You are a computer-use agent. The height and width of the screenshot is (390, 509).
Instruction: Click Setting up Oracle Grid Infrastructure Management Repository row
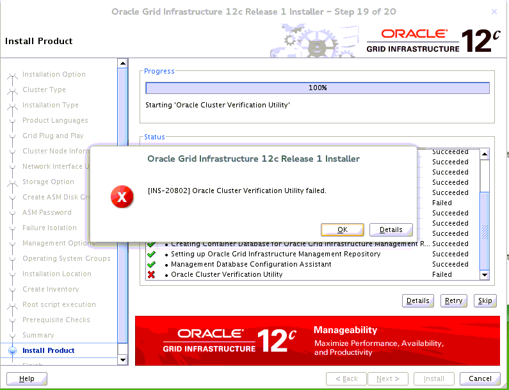point(312,254)
